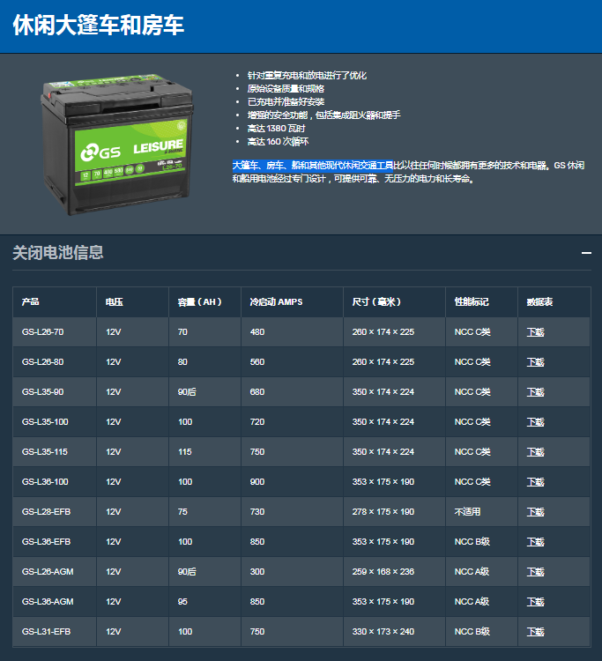Click bullet text 高达 1380 瓦时
The height and width of the screenshot is (661, 602).
click(x=276, y=129)
